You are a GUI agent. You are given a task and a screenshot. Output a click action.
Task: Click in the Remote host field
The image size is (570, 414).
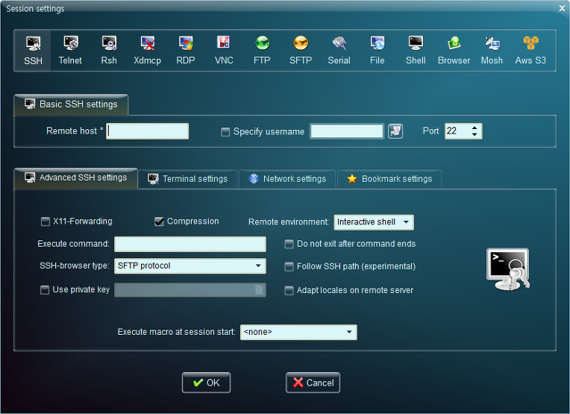147,131
